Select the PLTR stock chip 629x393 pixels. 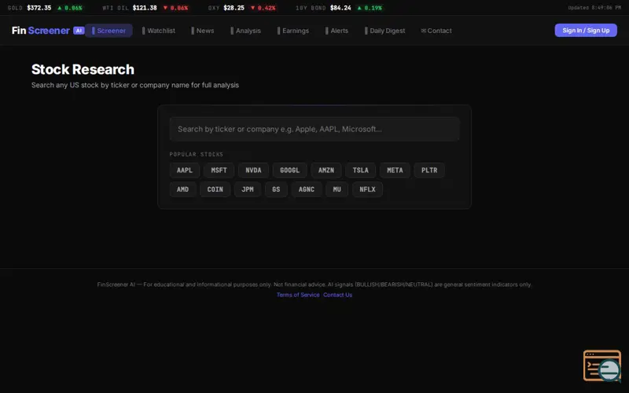coord(429,170)
